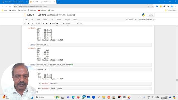The image size is (178, 100).
Task: Click the notebook vertical scrollbar thumb
Action: (177, 80)
